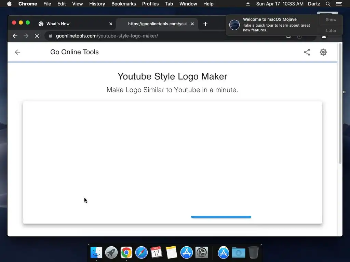This screenshot has width=350, height=262.
Task: Click 'Make Logo Similar to Youtube in a minute.' text
Action: pyautogui.click(x=172, y=90)
